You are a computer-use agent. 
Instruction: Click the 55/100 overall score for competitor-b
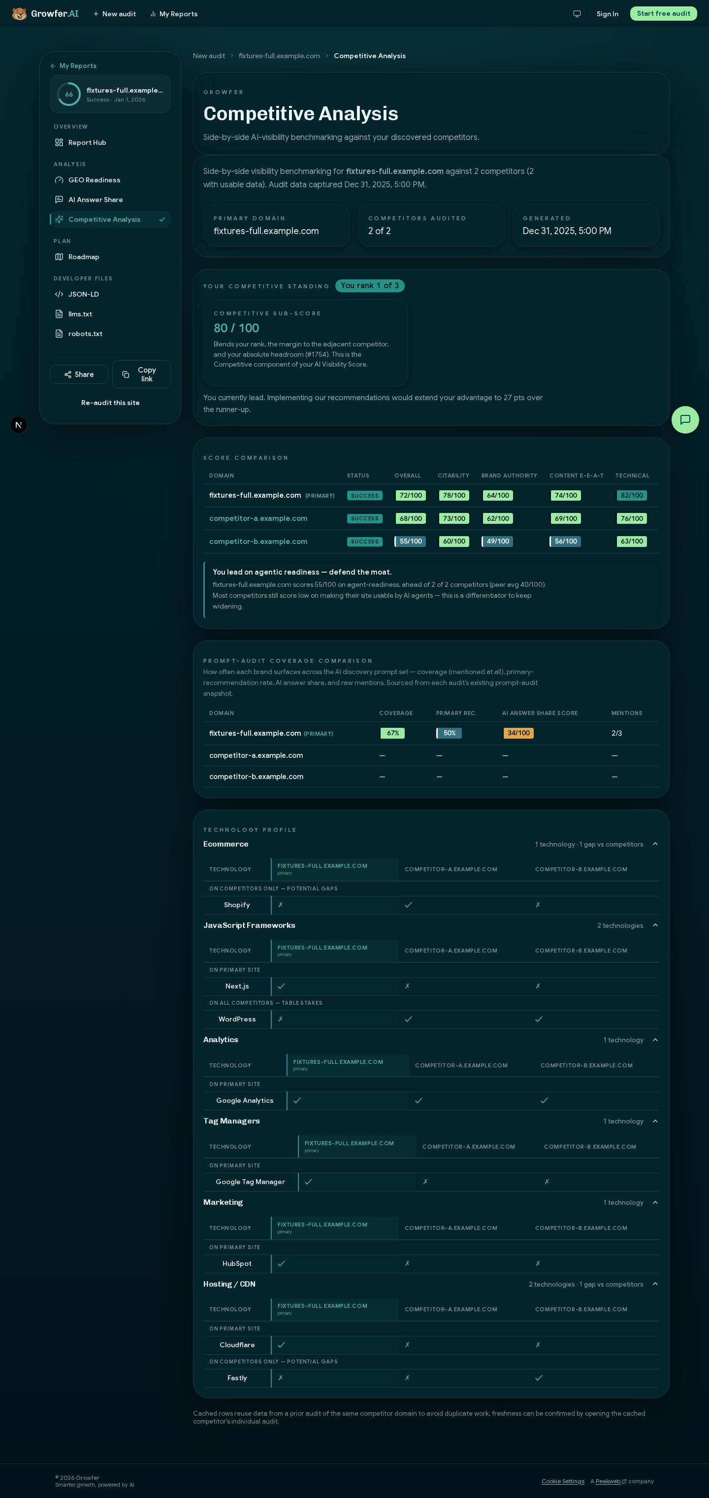410,542
